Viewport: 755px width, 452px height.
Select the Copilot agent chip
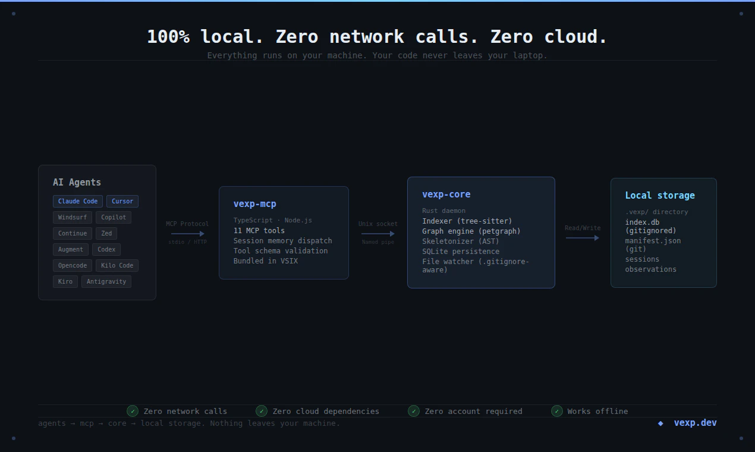click(114, 217)
